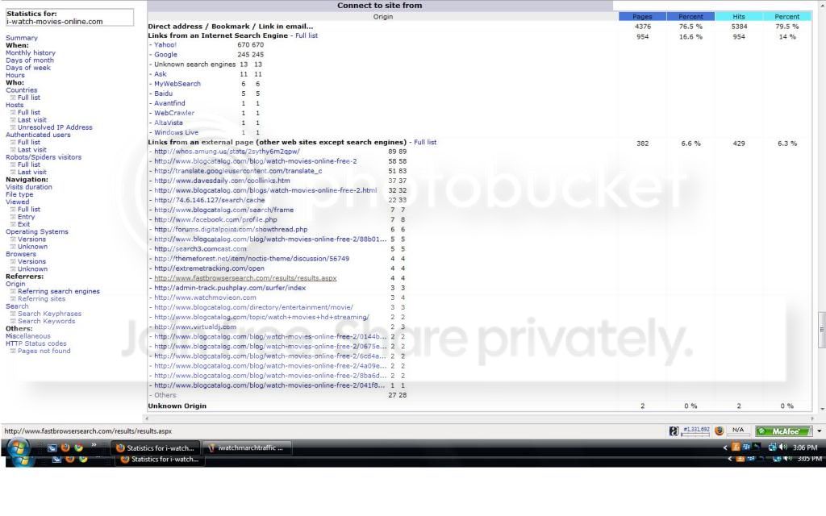Open www.davesdaily.com coollinks referrer link

coord(223,180)
